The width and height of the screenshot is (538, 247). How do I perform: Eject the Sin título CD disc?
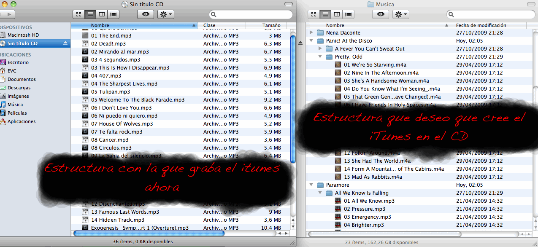[x=65, y=43]
